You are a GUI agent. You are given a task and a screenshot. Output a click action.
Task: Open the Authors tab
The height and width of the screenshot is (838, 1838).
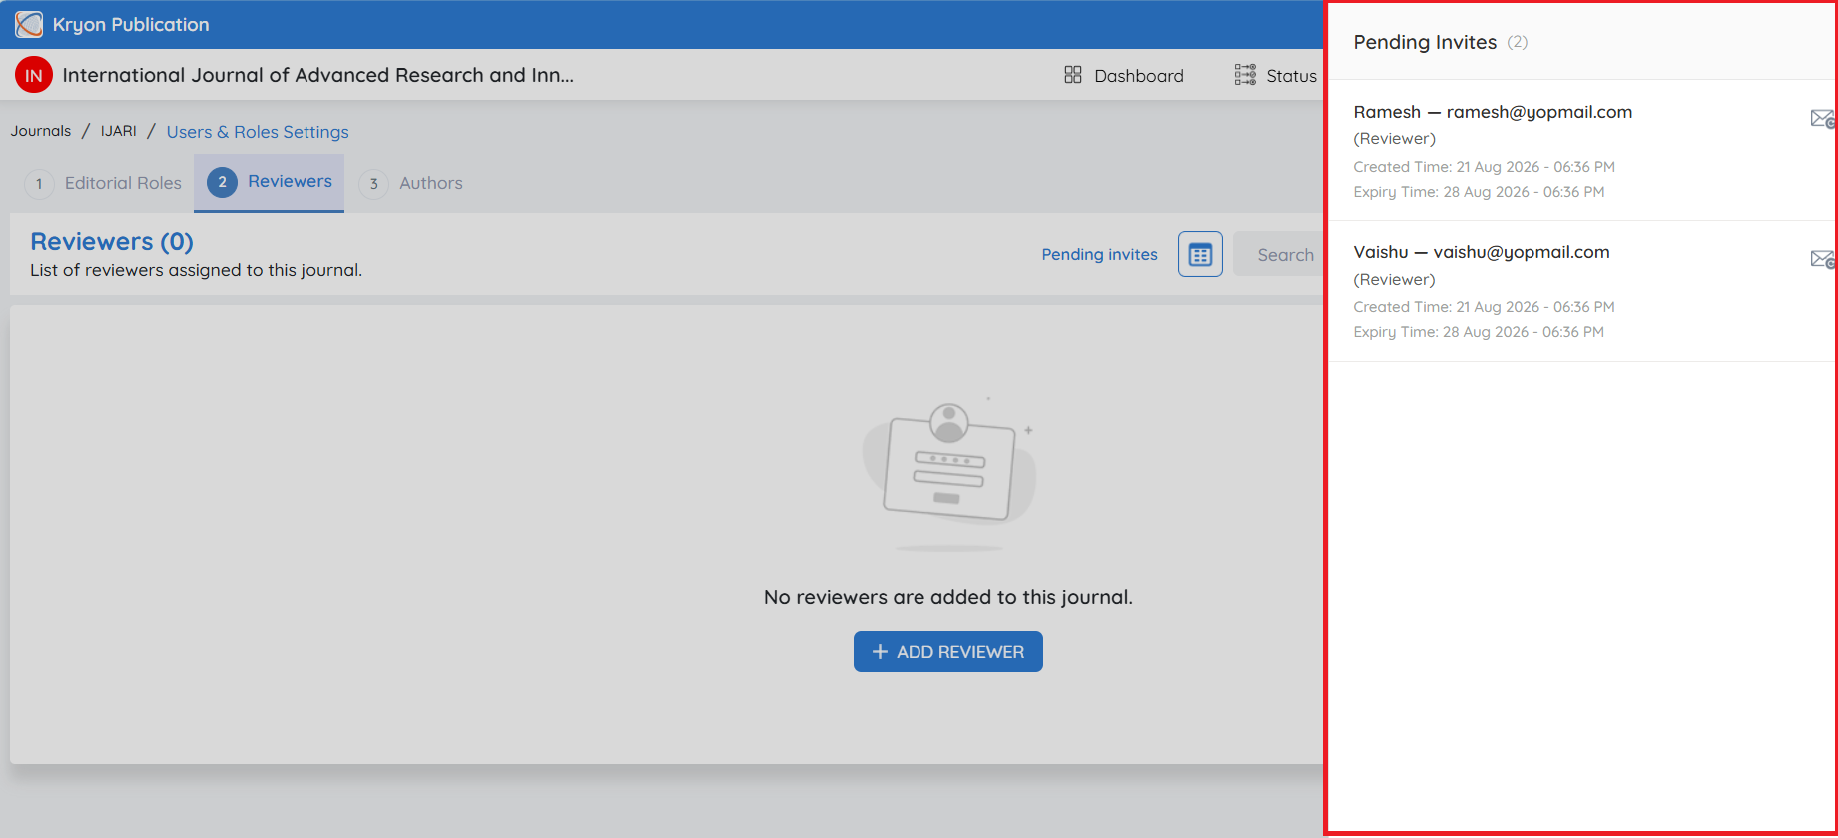(x=411, y=184)
